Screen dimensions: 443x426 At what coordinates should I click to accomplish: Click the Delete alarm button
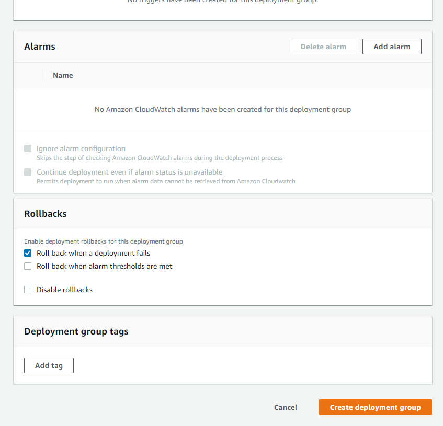coord(323,47)
